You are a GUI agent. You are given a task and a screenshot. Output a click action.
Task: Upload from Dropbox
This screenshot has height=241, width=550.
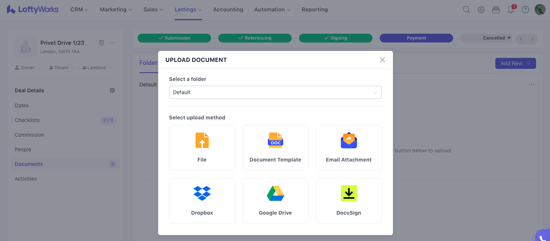coord(202,201)
